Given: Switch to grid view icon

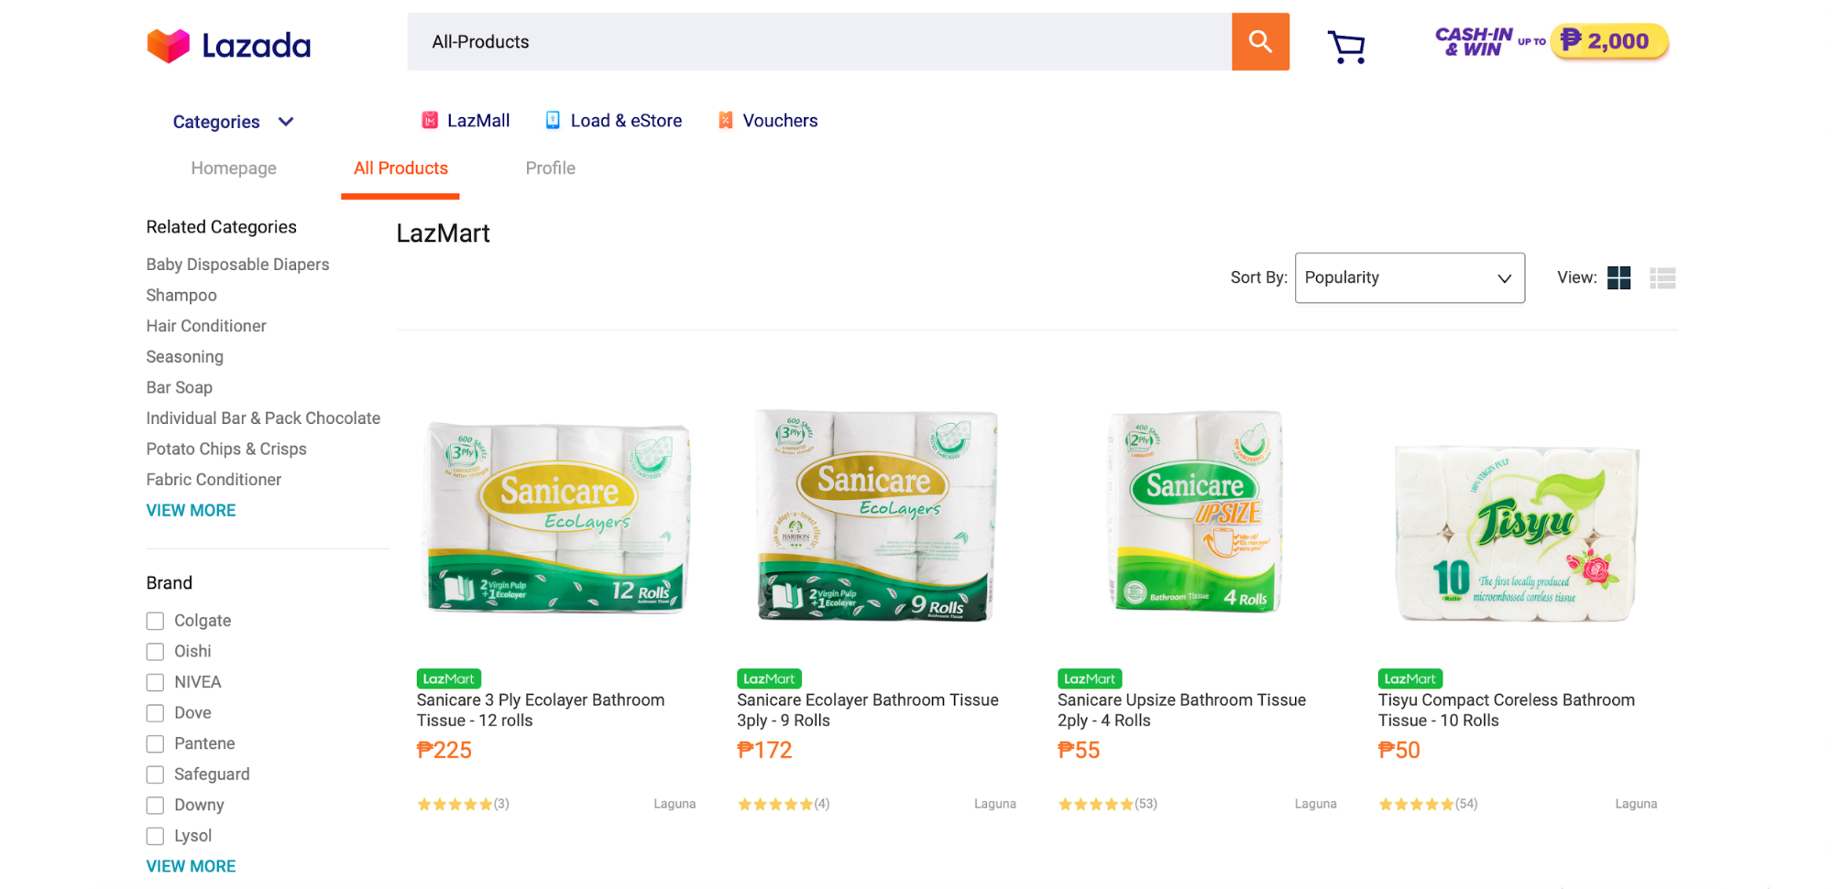Looking at the screenshot, I should coord(1618,277).
